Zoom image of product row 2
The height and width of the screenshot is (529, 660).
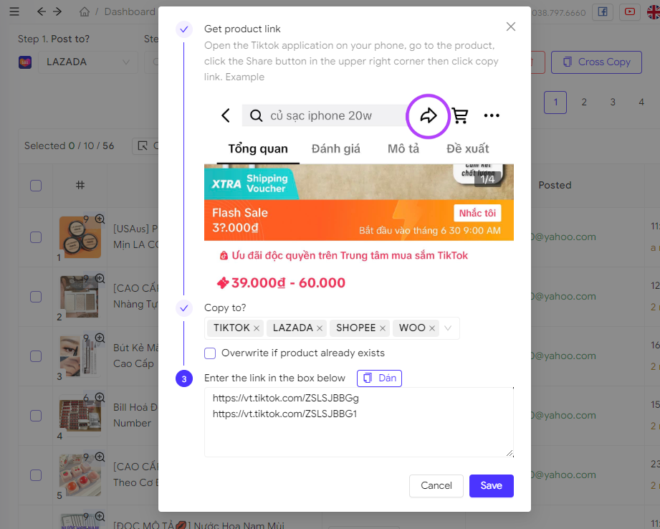point(100,278)
